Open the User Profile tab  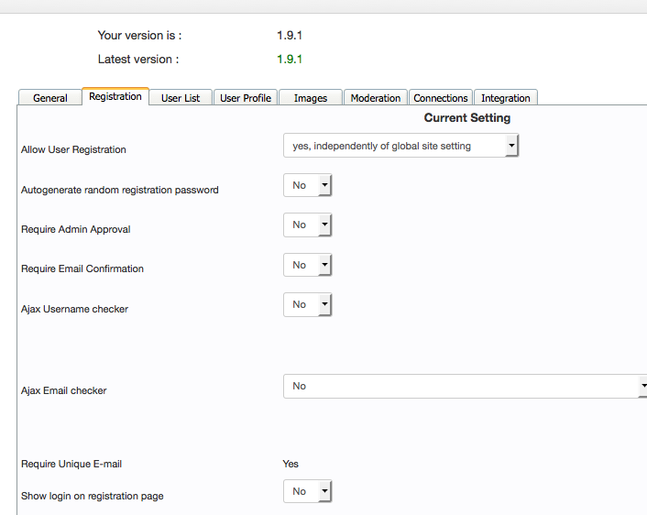(x=246, y=98)
